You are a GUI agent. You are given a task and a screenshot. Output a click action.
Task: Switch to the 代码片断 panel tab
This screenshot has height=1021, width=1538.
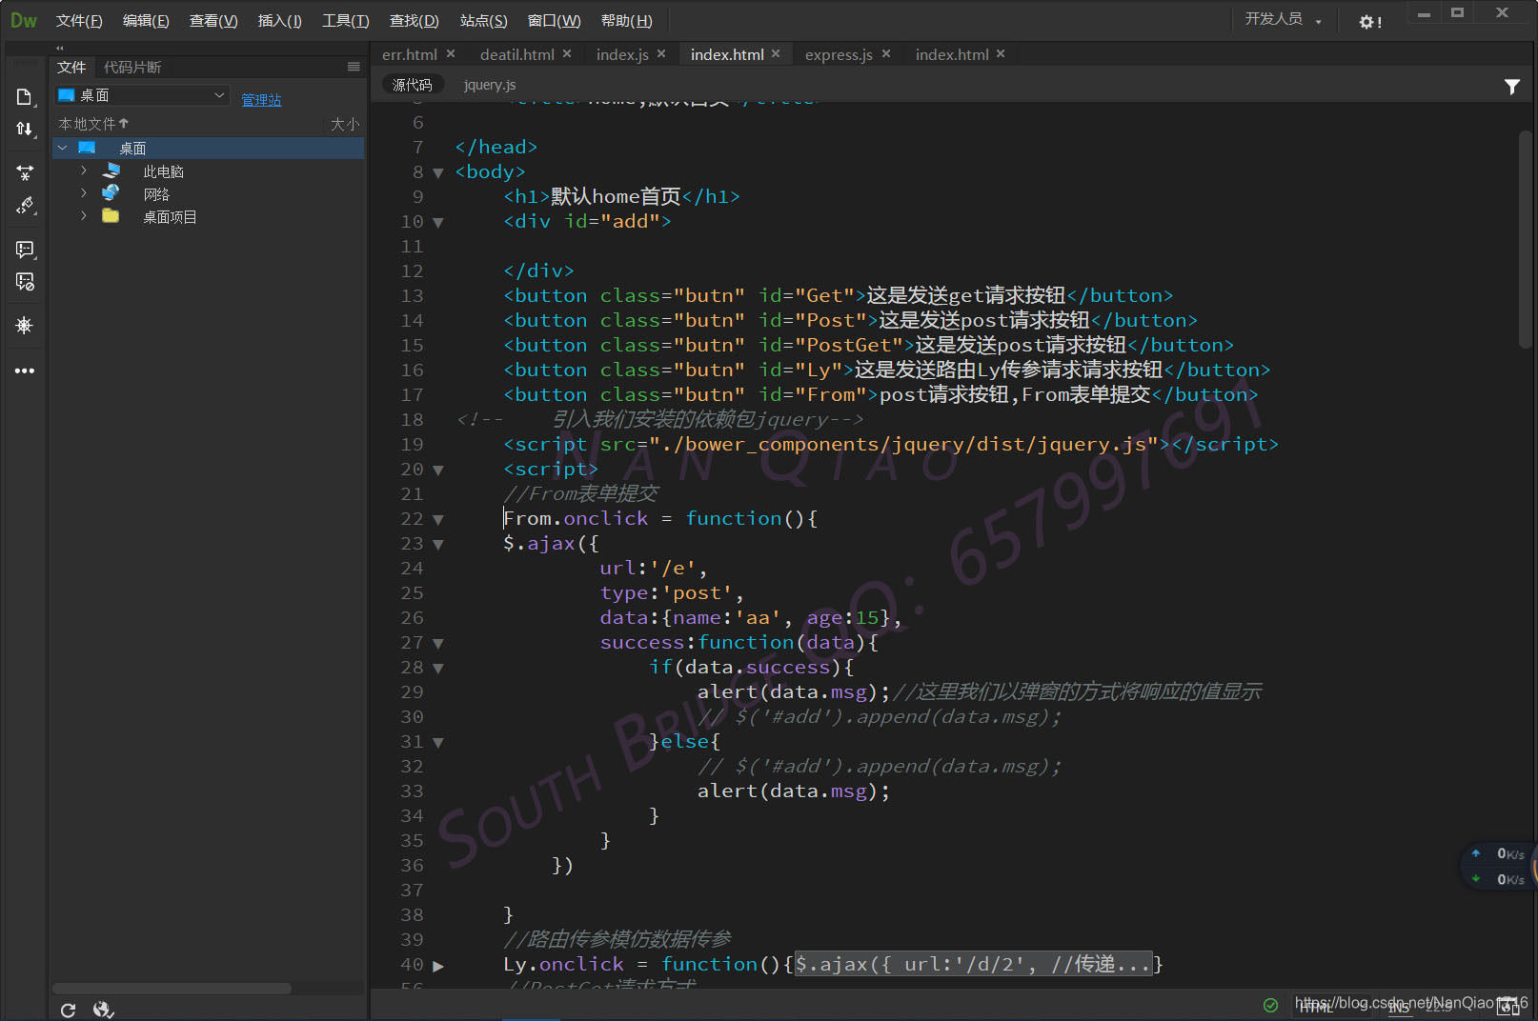tap(132, 68)
